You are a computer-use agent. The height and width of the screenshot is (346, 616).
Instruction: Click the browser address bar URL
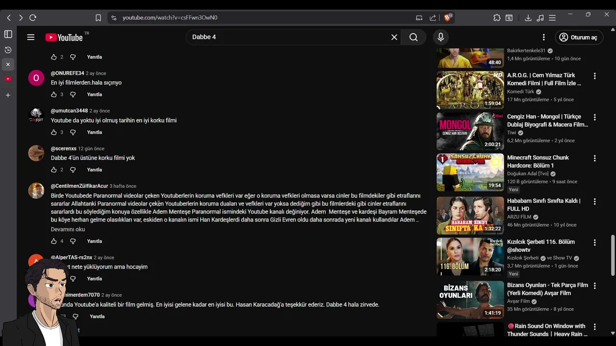[169, 18]
